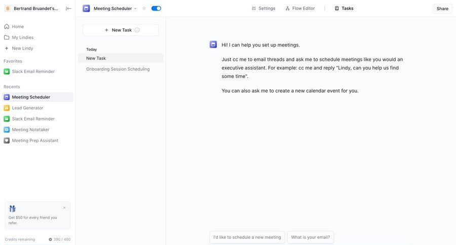Click the Recents section heading

tap(12, 87)
